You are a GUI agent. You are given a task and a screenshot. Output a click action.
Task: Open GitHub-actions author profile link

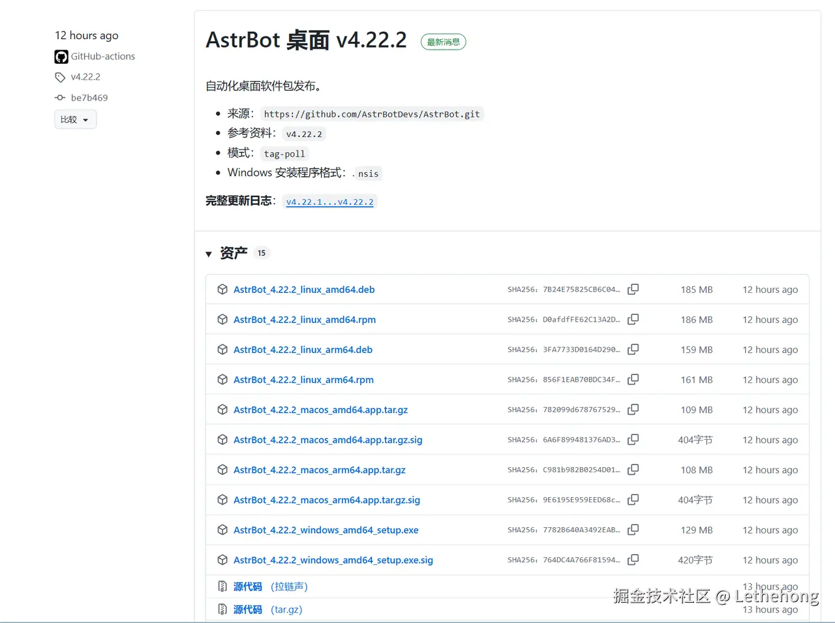[103, 57]
